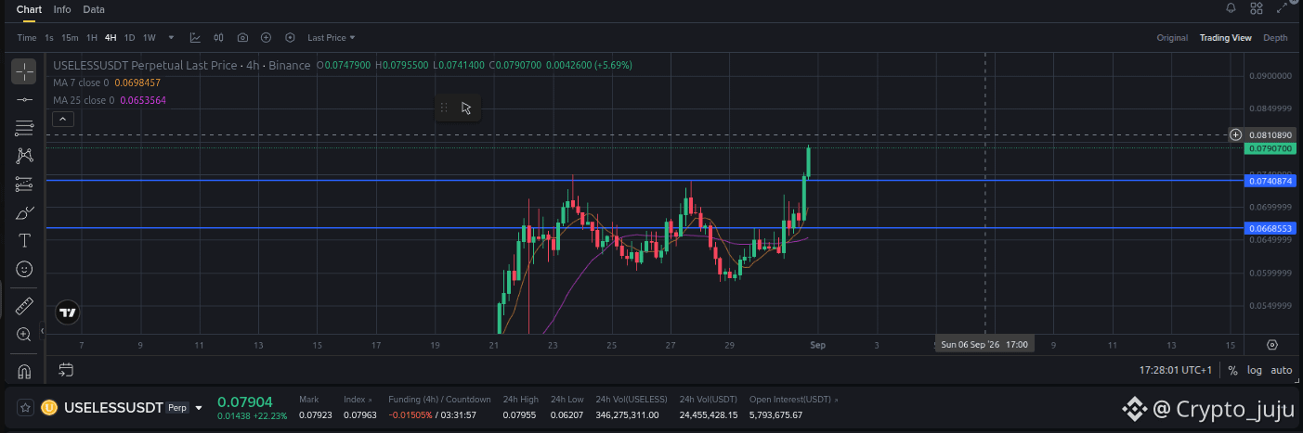Pick the text annotation tool
The width and height of the screenshot is (1303, 433).
24,241
